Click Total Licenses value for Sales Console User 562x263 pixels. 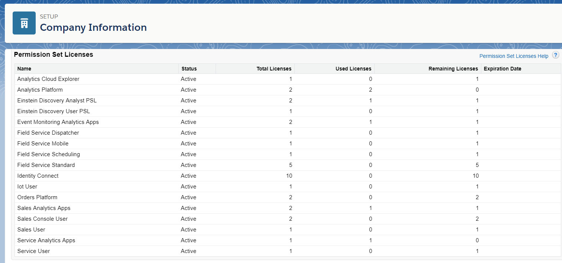point(290,219)
